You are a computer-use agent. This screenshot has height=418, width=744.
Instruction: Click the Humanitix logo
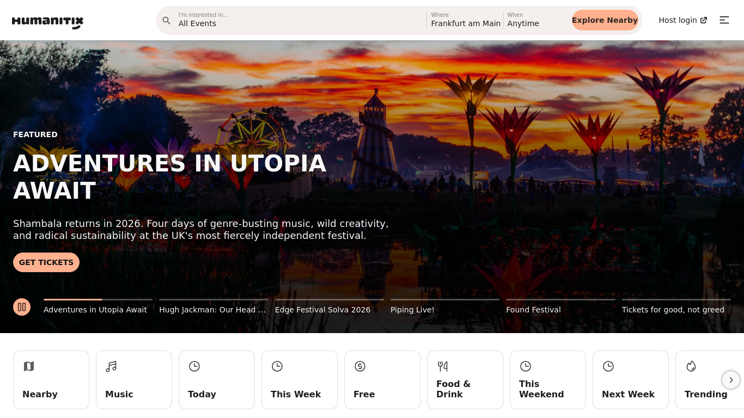(47, 22)
